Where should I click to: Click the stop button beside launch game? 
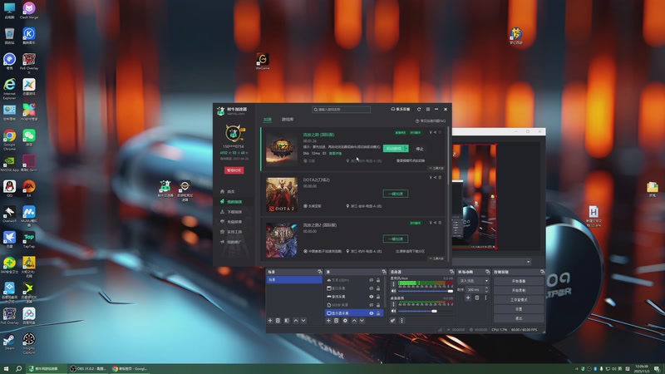[x=420, y=149]
